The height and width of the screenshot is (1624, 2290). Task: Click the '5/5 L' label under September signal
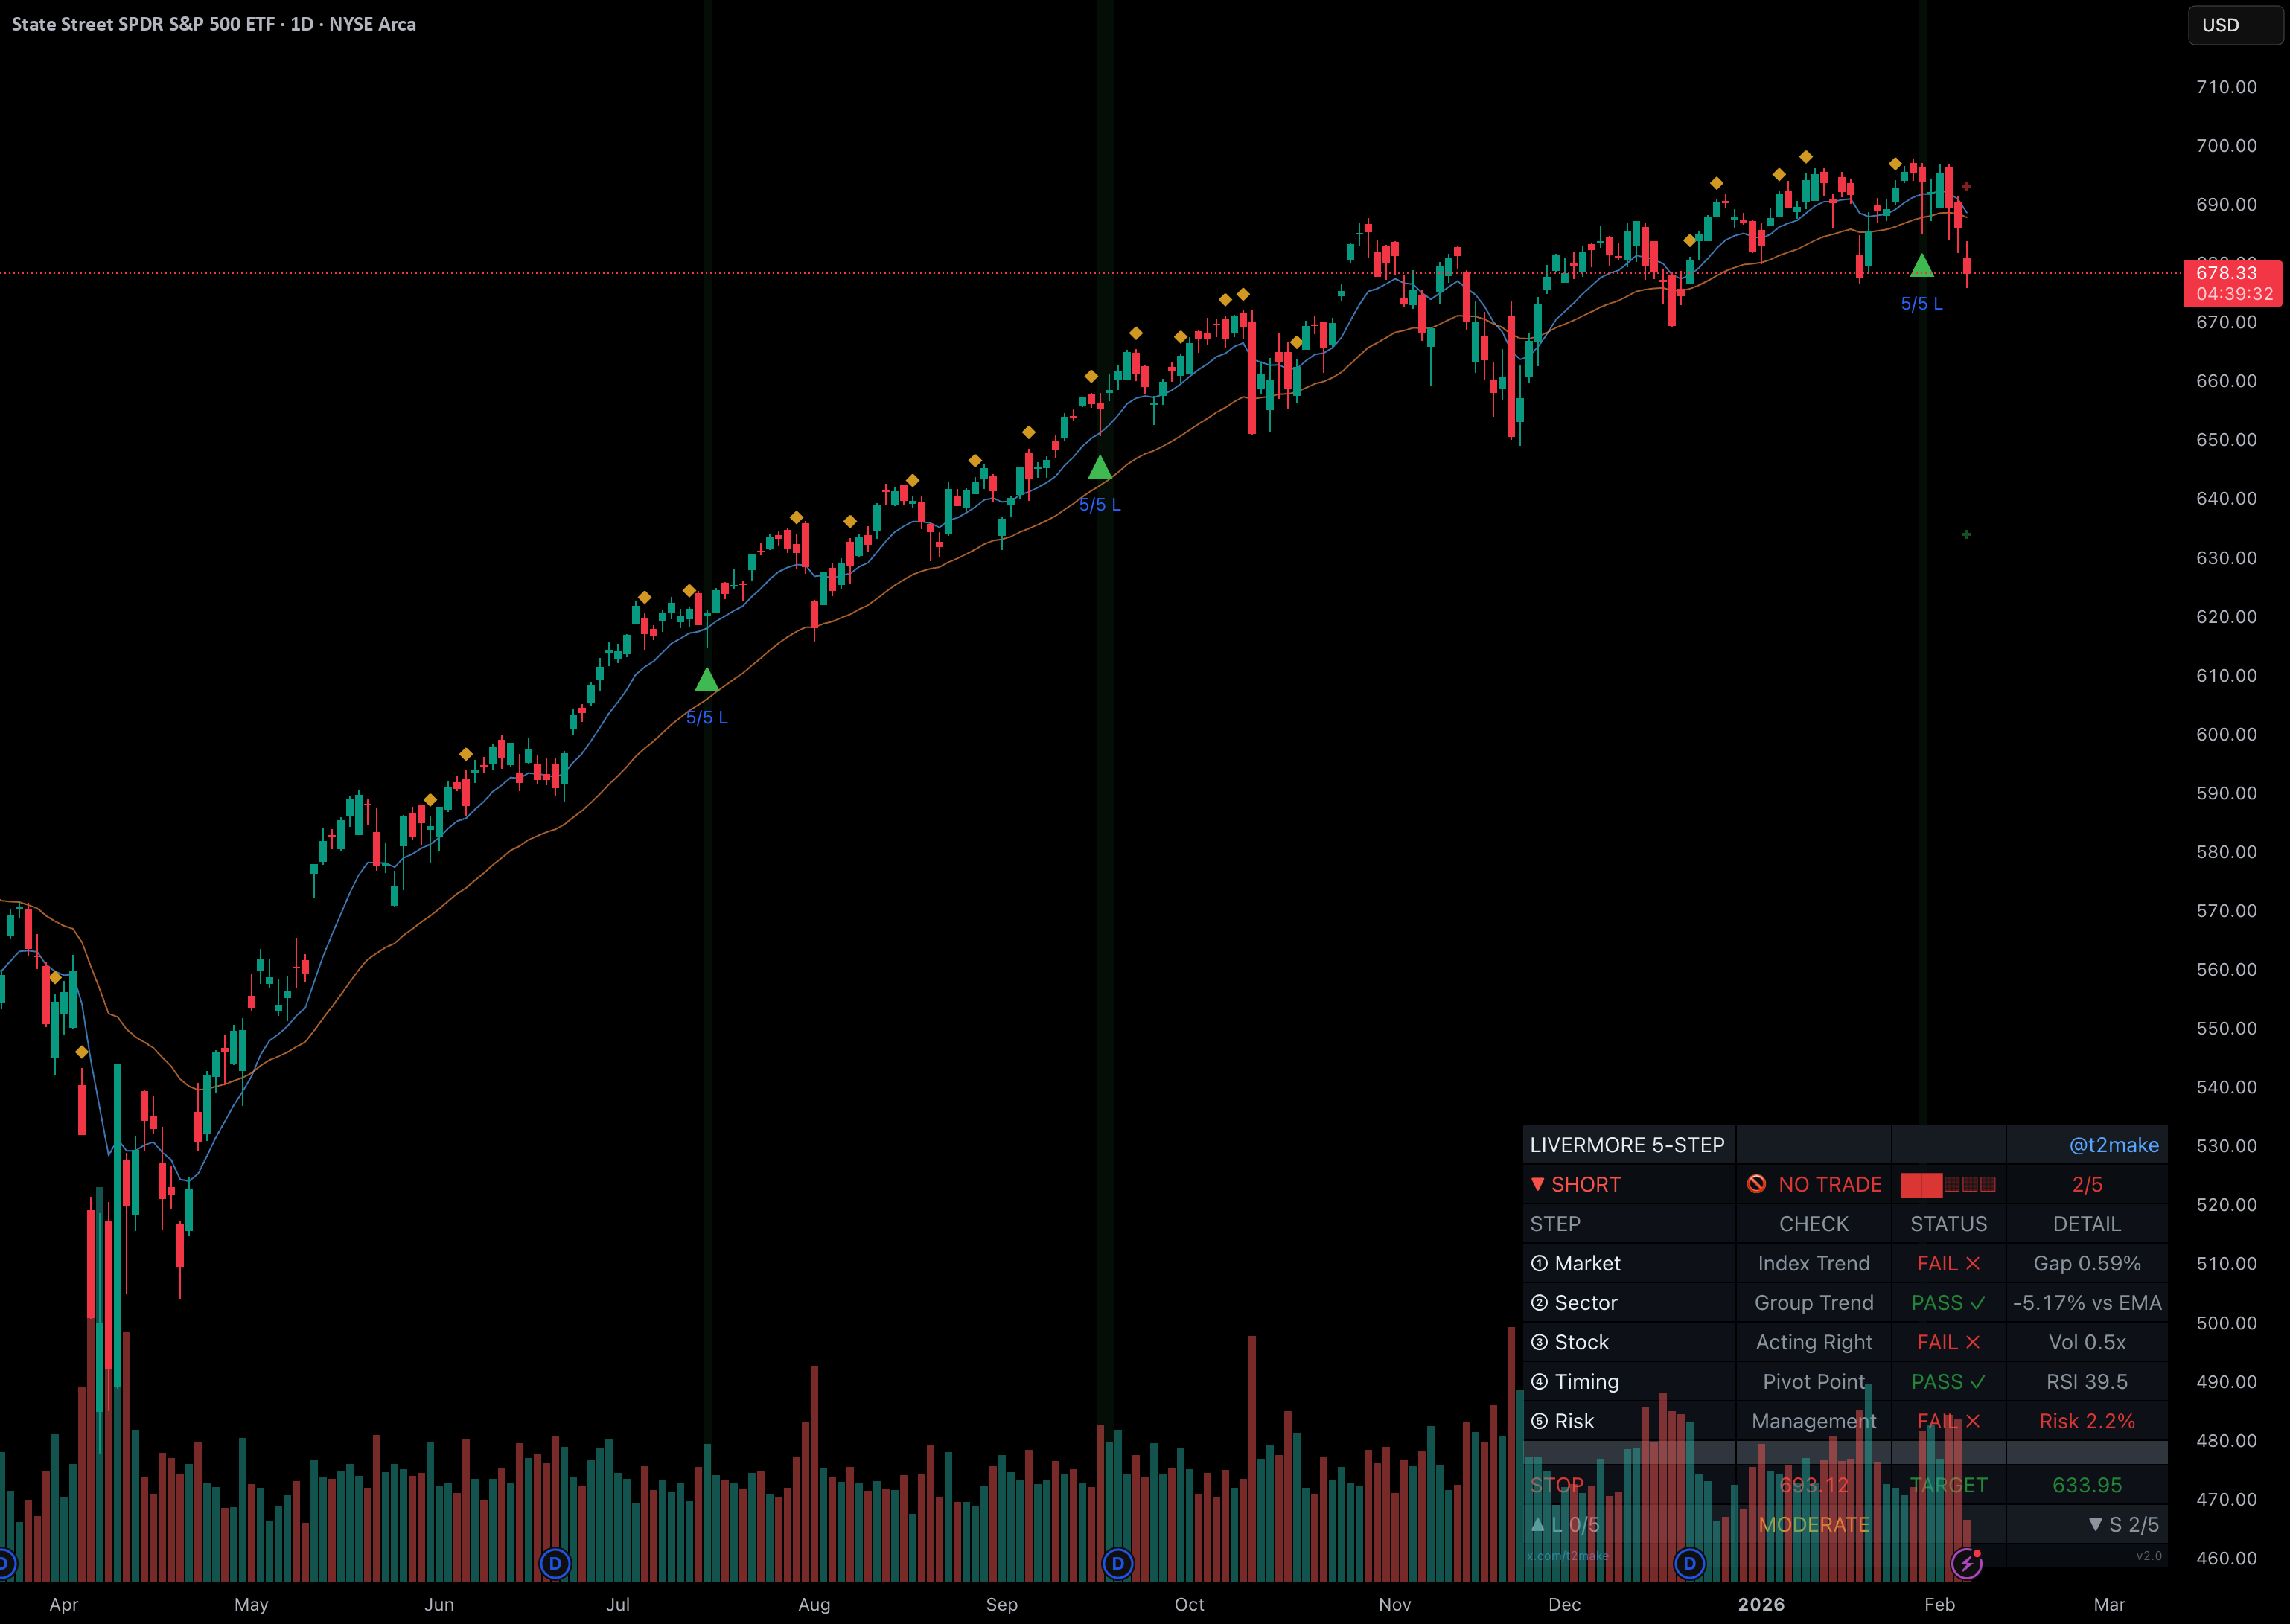coord(1100,505)
